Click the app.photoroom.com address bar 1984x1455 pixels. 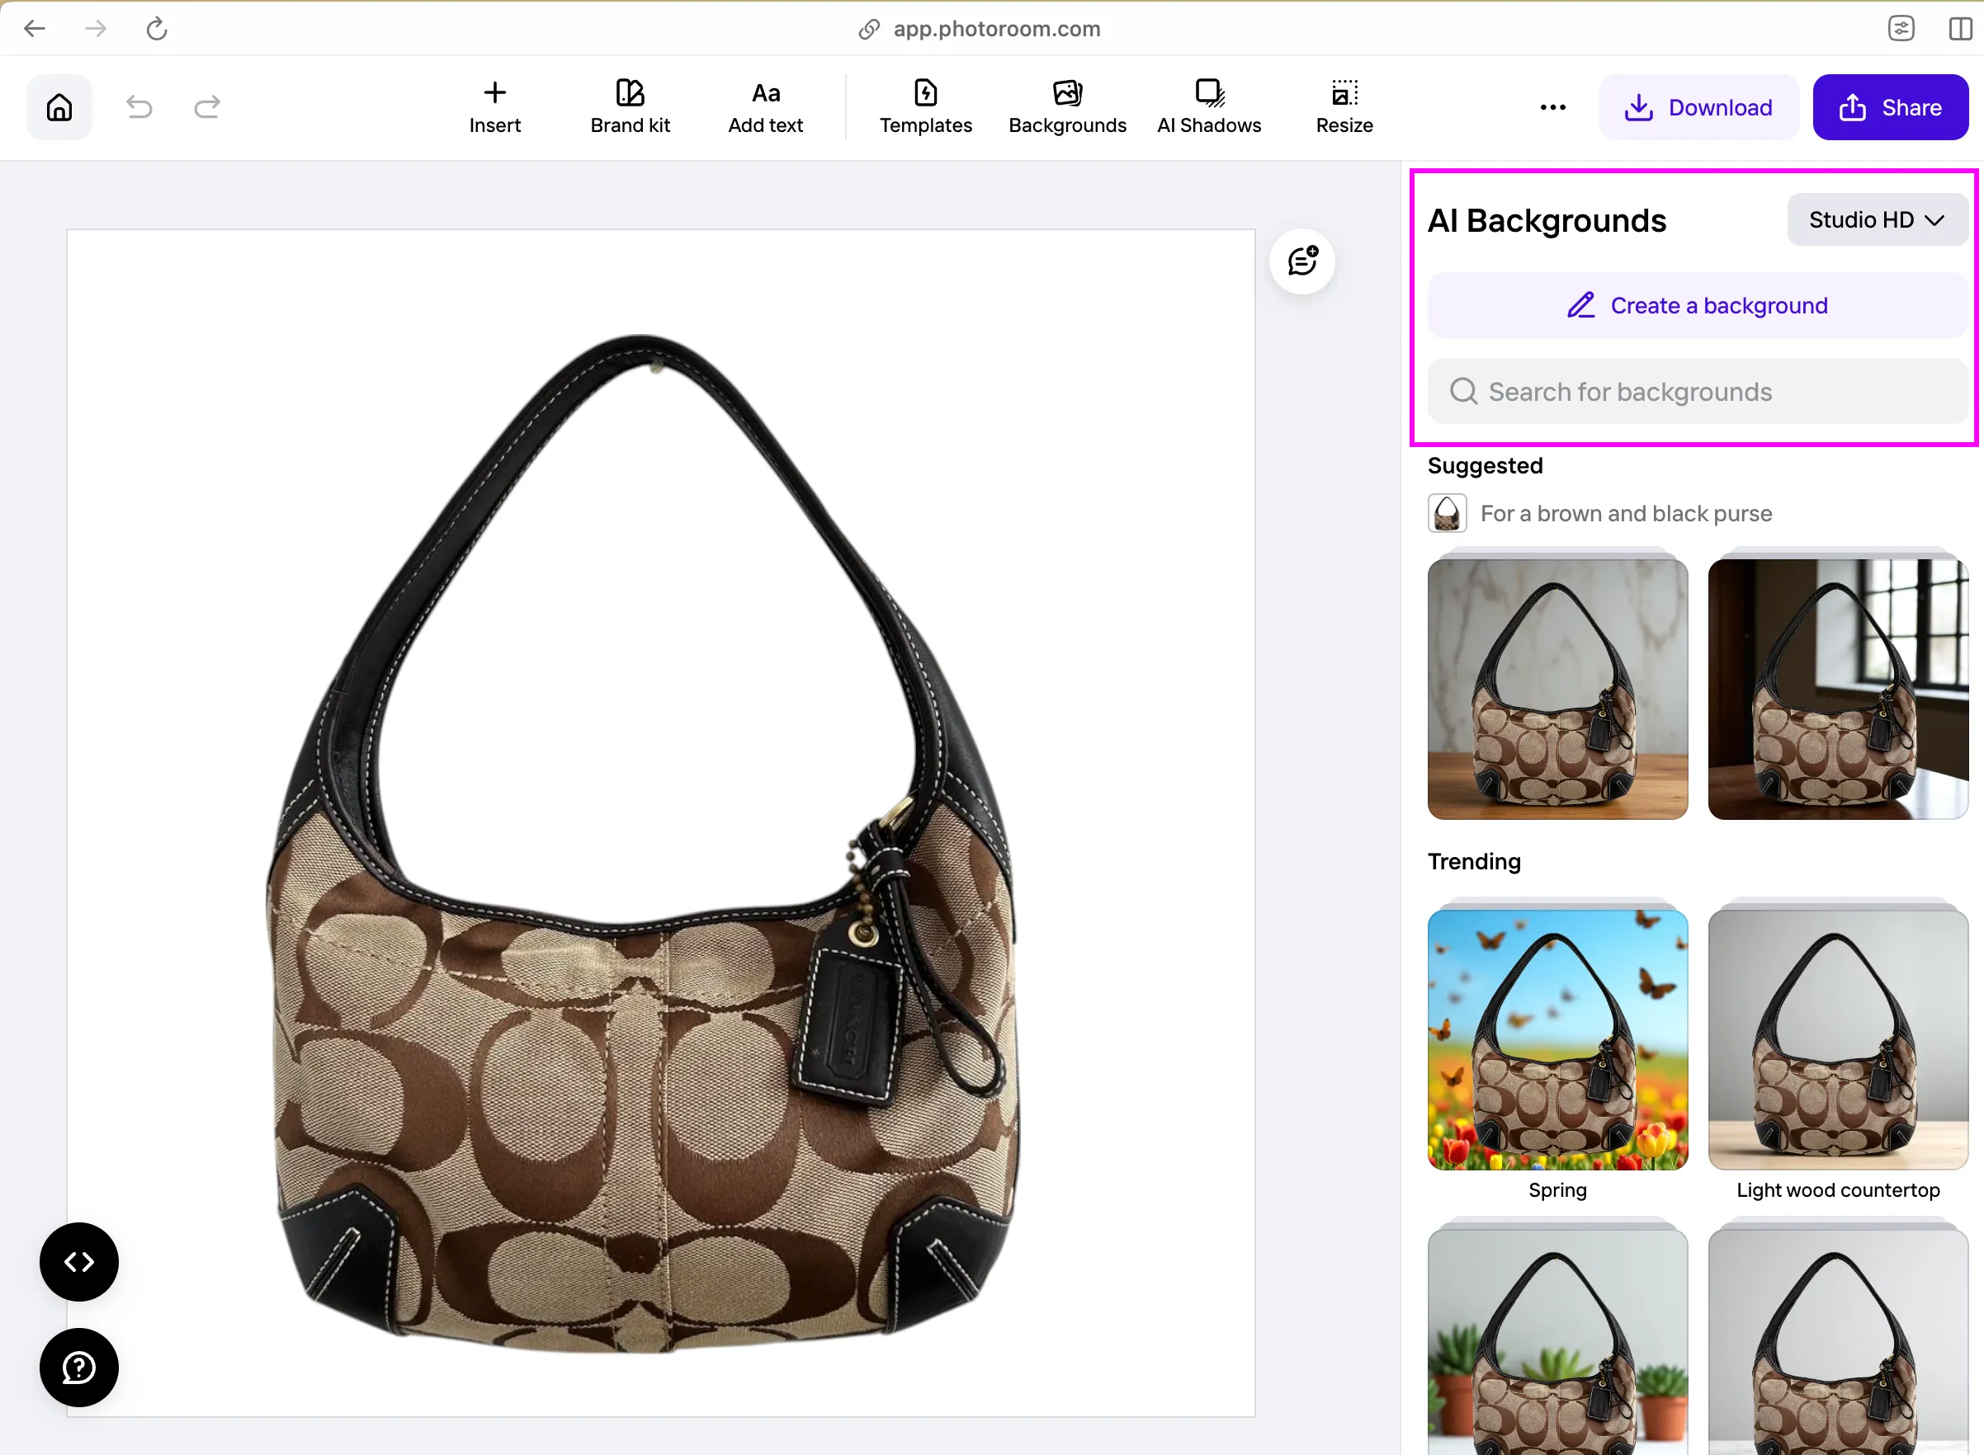coord(995,28)
